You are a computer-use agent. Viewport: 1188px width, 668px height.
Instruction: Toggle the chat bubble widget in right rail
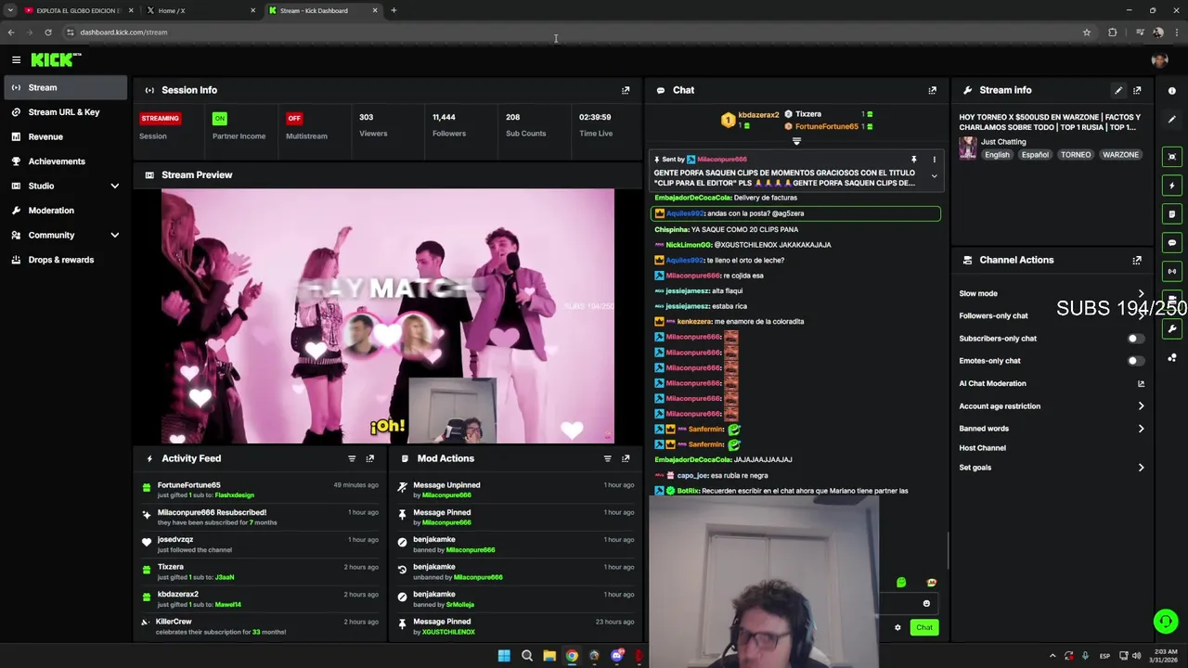[x=1172, y=243]
